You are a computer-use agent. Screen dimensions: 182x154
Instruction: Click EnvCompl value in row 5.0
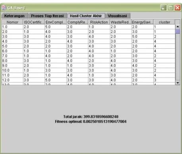click(56, 46)
